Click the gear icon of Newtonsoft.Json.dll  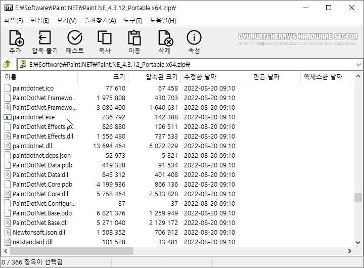coord(8,233)
